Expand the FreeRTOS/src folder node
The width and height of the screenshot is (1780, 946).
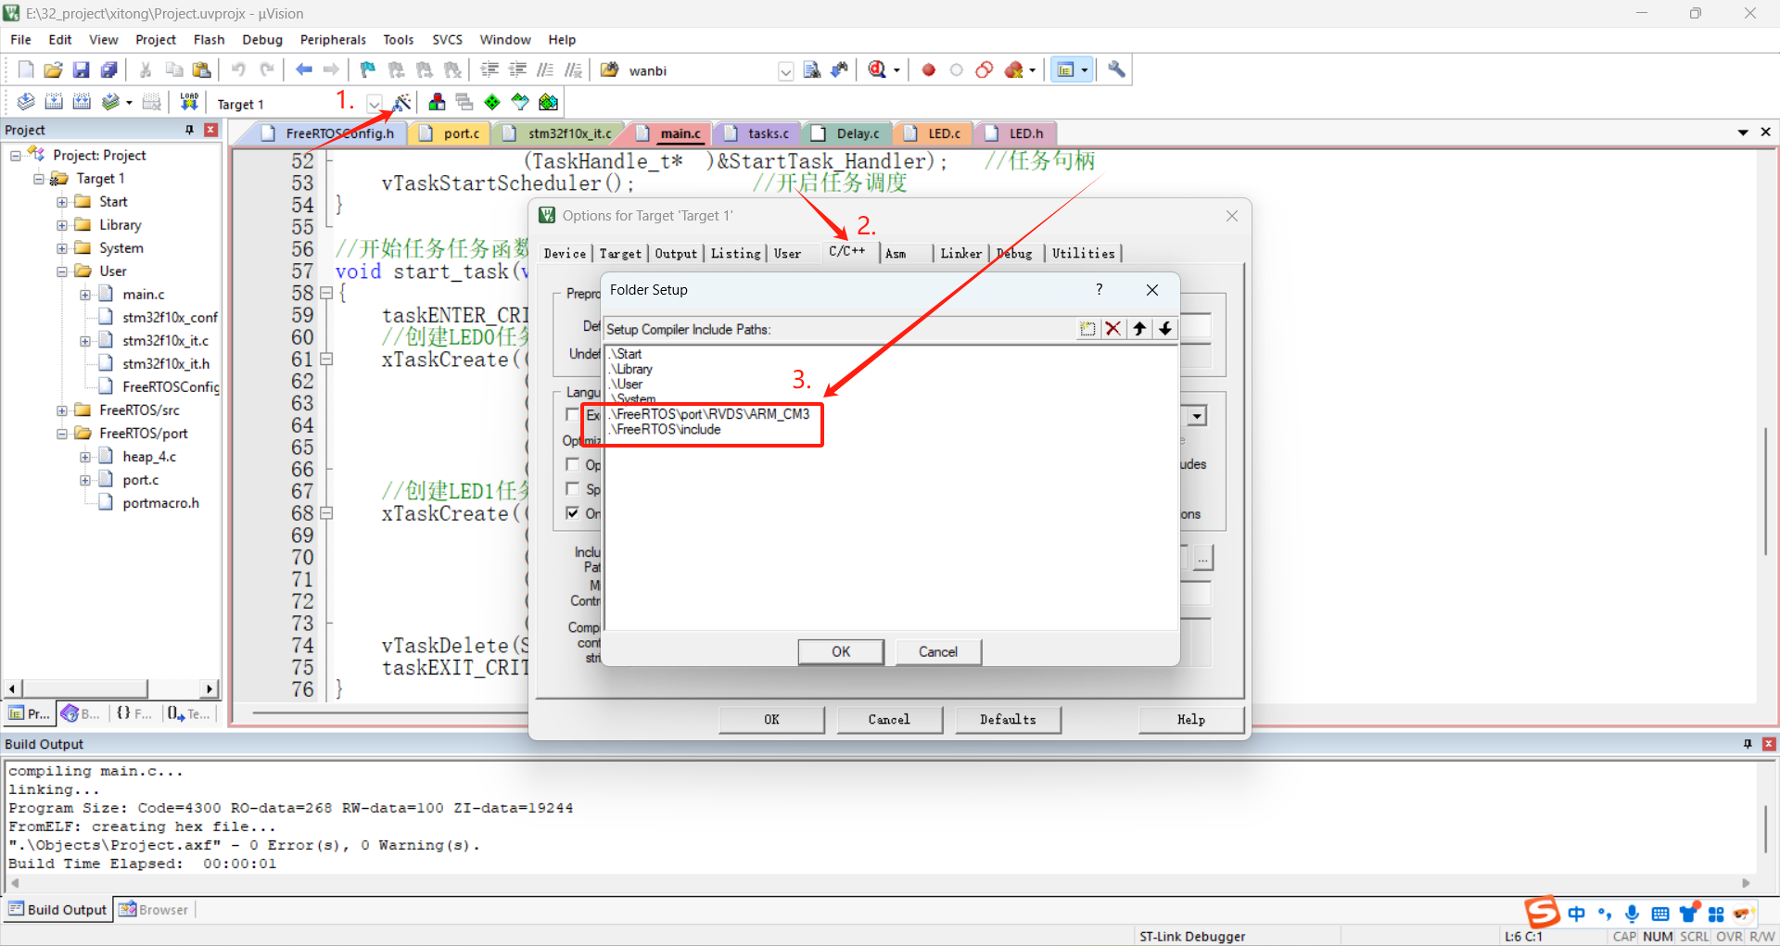tap(62, 410)
